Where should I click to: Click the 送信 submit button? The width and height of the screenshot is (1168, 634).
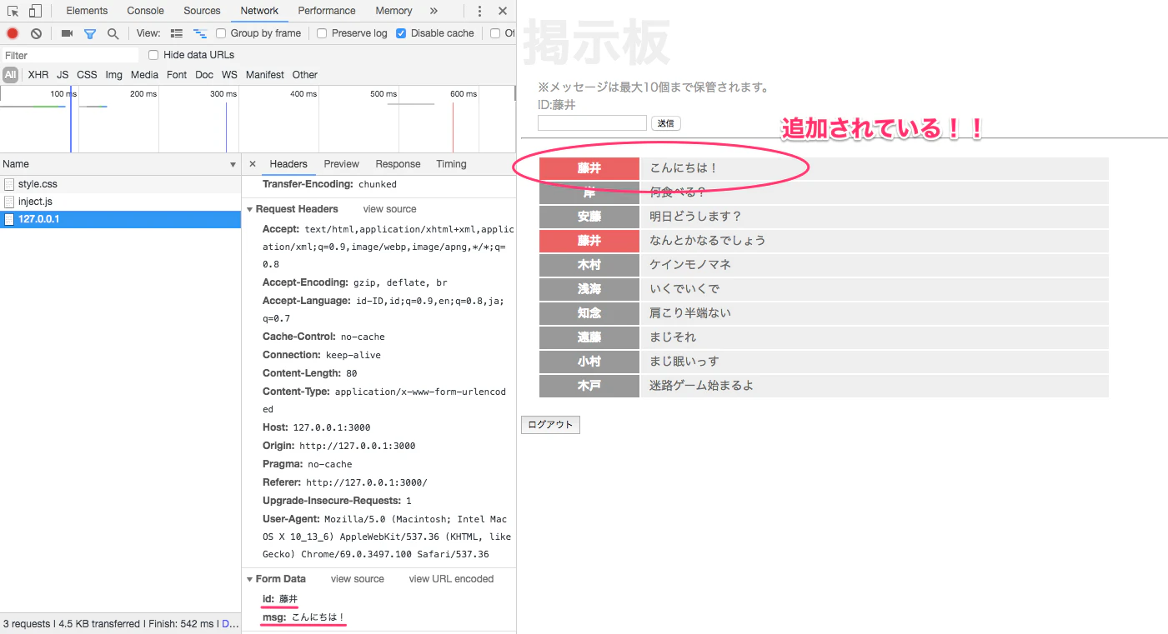(665, 123)
